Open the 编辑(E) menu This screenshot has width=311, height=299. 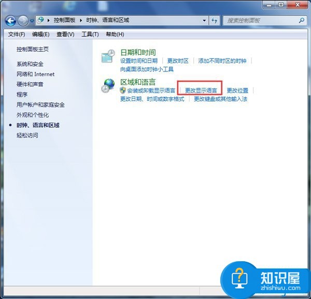pyautogui.click(x=40, y=35)
